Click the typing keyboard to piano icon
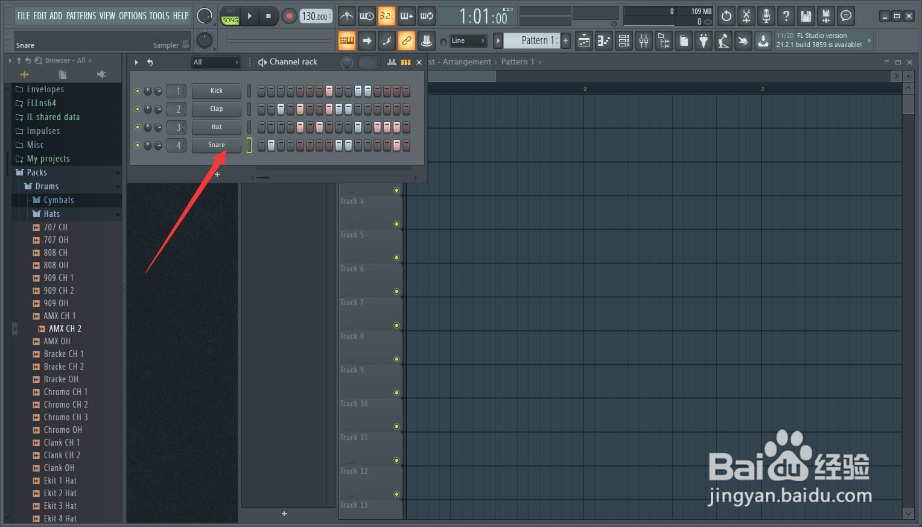 click(x=346, y=40)
